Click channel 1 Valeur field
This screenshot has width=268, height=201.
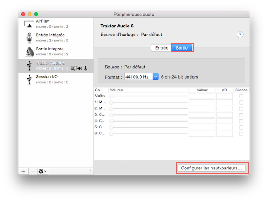pos(202,102)
